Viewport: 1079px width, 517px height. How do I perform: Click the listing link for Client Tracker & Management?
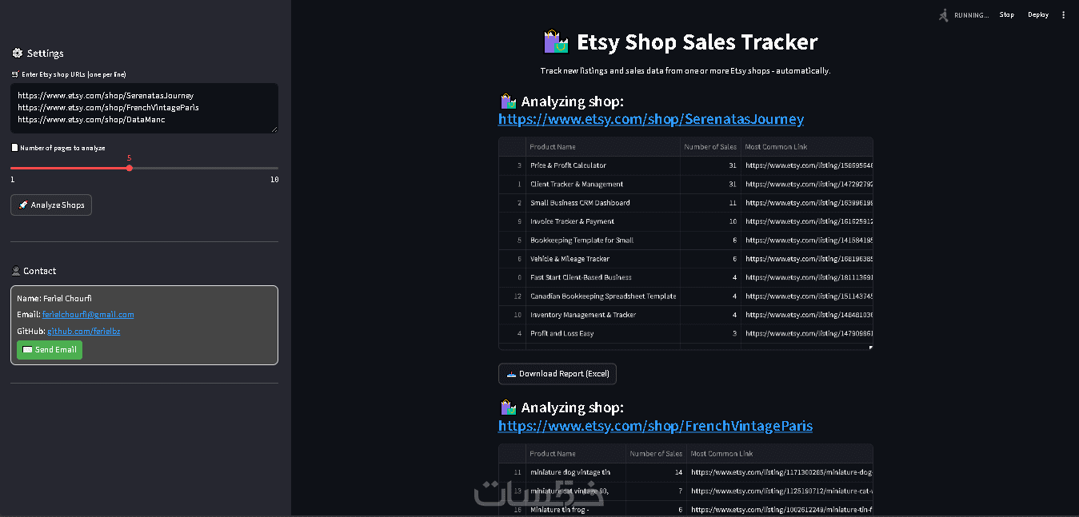(807, 185)
